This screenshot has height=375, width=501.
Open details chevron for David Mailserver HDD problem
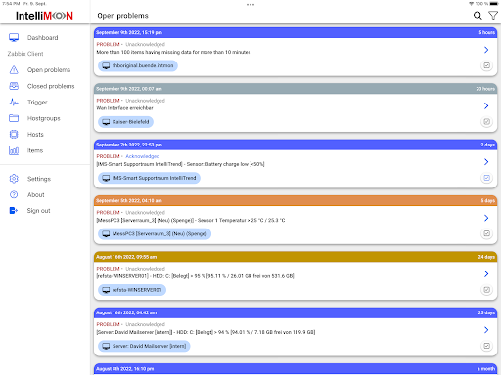[486, 330]
